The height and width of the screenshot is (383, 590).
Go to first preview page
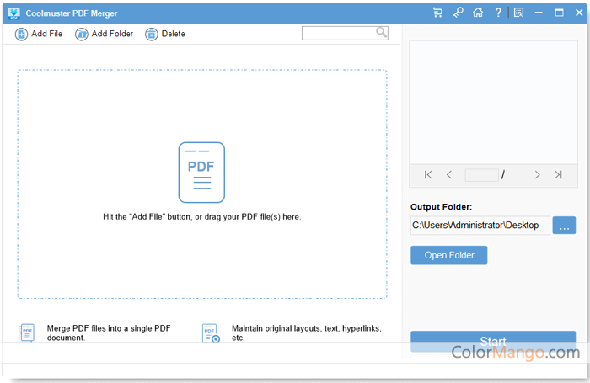coord(428,175)
